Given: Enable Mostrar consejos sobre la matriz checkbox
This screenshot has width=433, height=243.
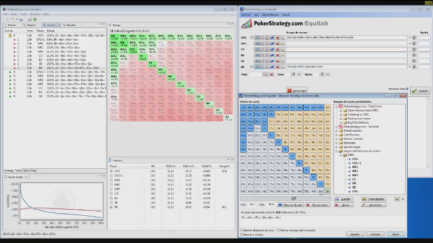Looking at the screenshot, I should 278,231.
